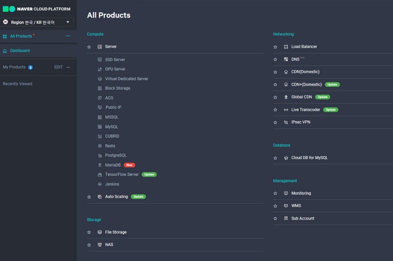The height and width of the screenshot is (261, 393).
Task: Click the CUBRID icon
Action: click(x=100, y=136)
